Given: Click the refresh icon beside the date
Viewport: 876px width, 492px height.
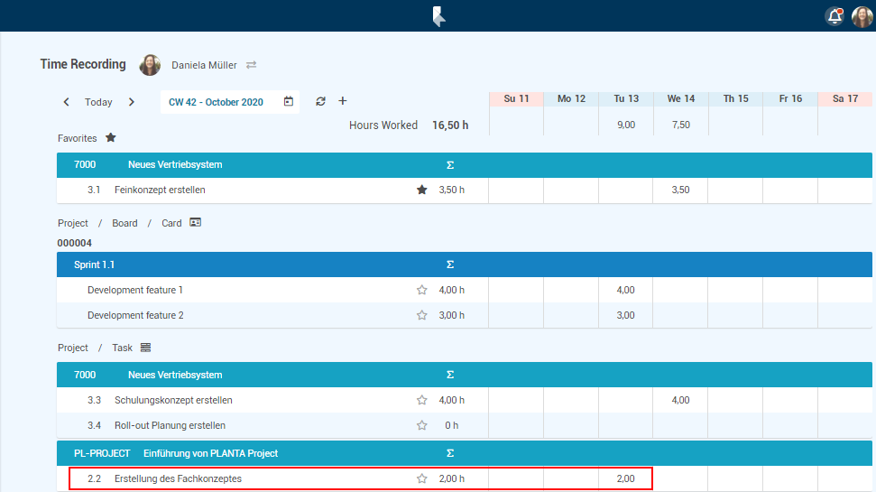Looking at the screenshot, I should coord(320,102).
